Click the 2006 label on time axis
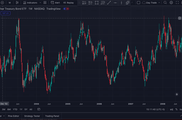This screenshot has width=182, height=120. (x=99, y=104)
